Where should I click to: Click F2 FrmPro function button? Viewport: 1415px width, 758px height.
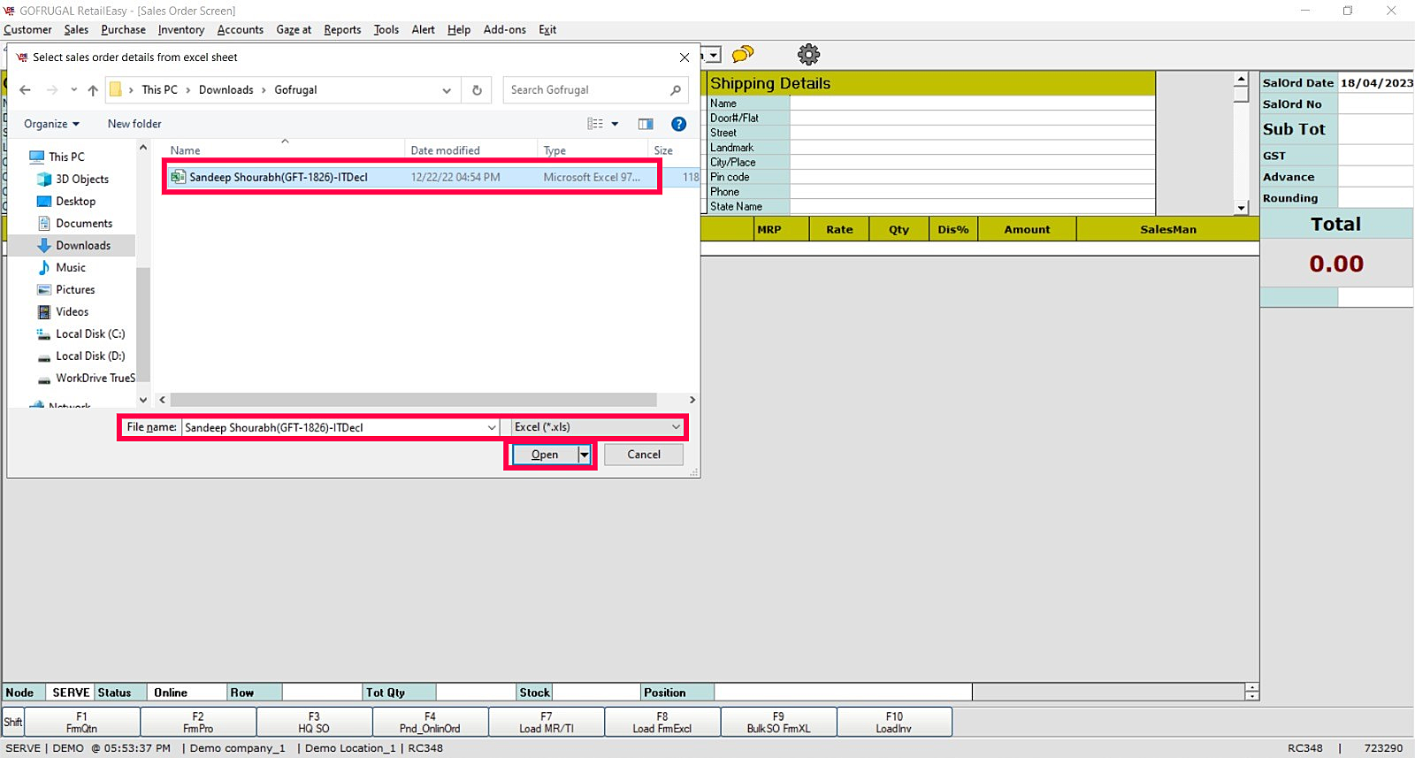coord(198,722)
